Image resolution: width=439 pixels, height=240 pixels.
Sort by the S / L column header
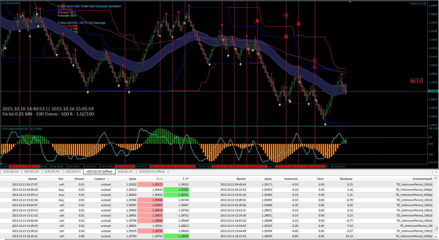tap(150, 179)
